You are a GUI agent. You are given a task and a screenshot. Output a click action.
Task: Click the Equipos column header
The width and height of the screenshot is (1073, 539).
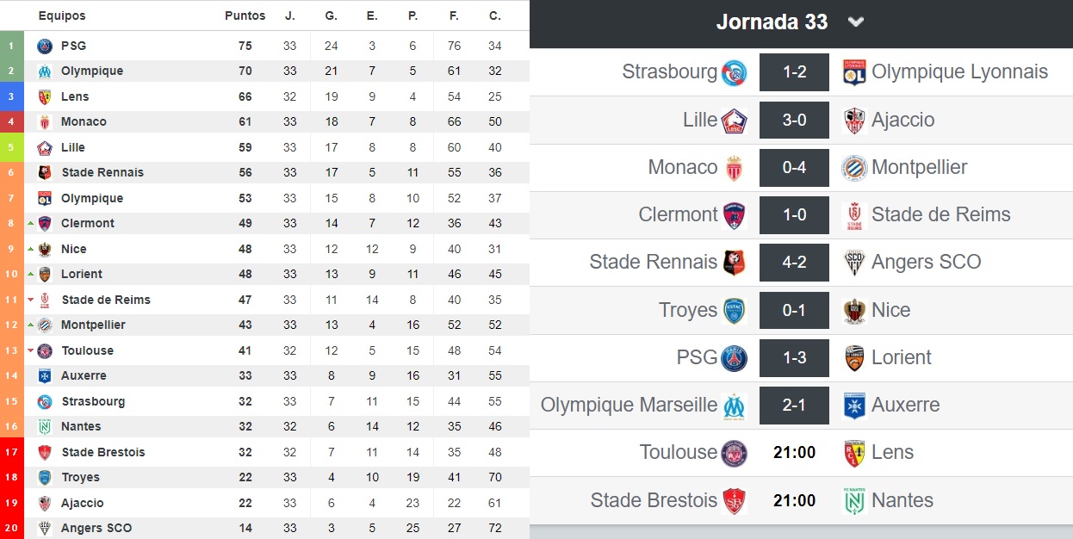coord(62,15)
